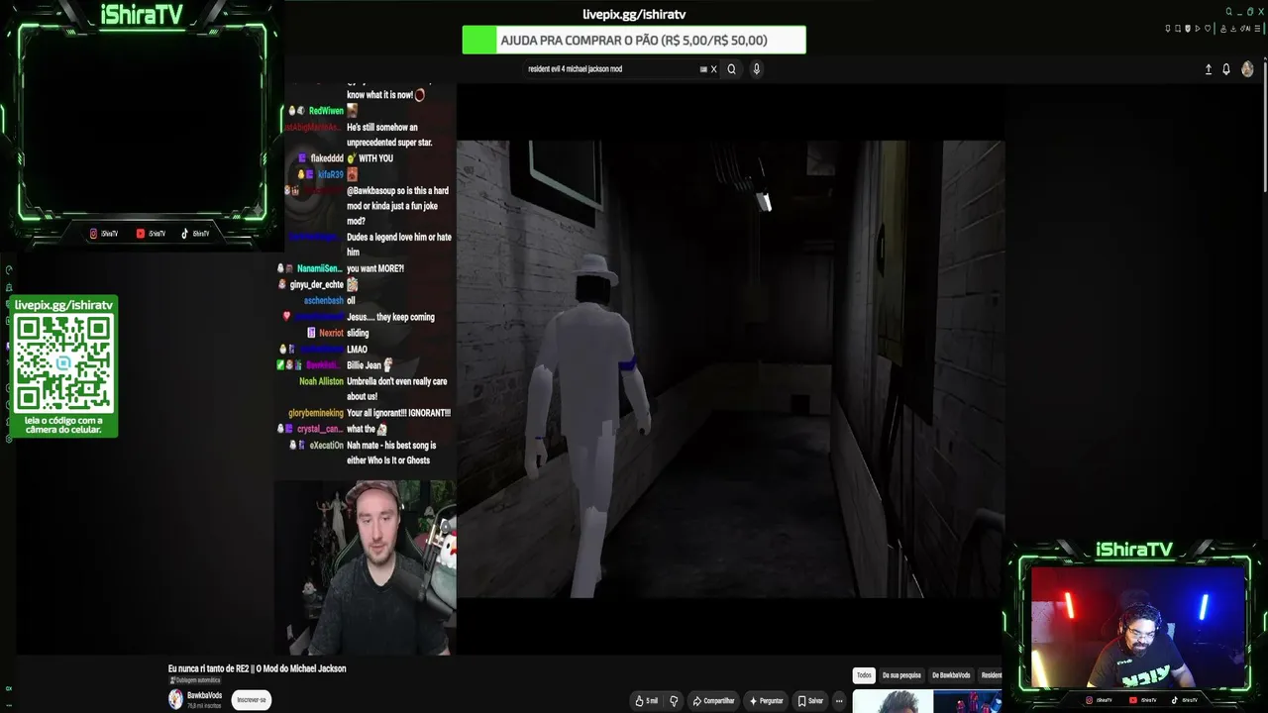Open the virtual keyboard in the search bar
1268x713 pixels.
coord(703,69)
